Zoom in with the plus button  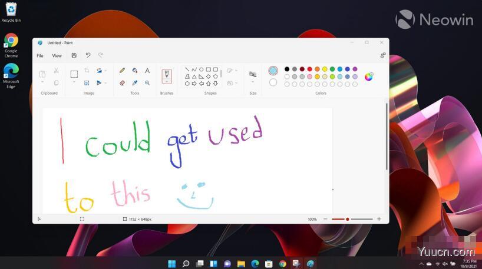pyautogui.click(x=379, y=219)
